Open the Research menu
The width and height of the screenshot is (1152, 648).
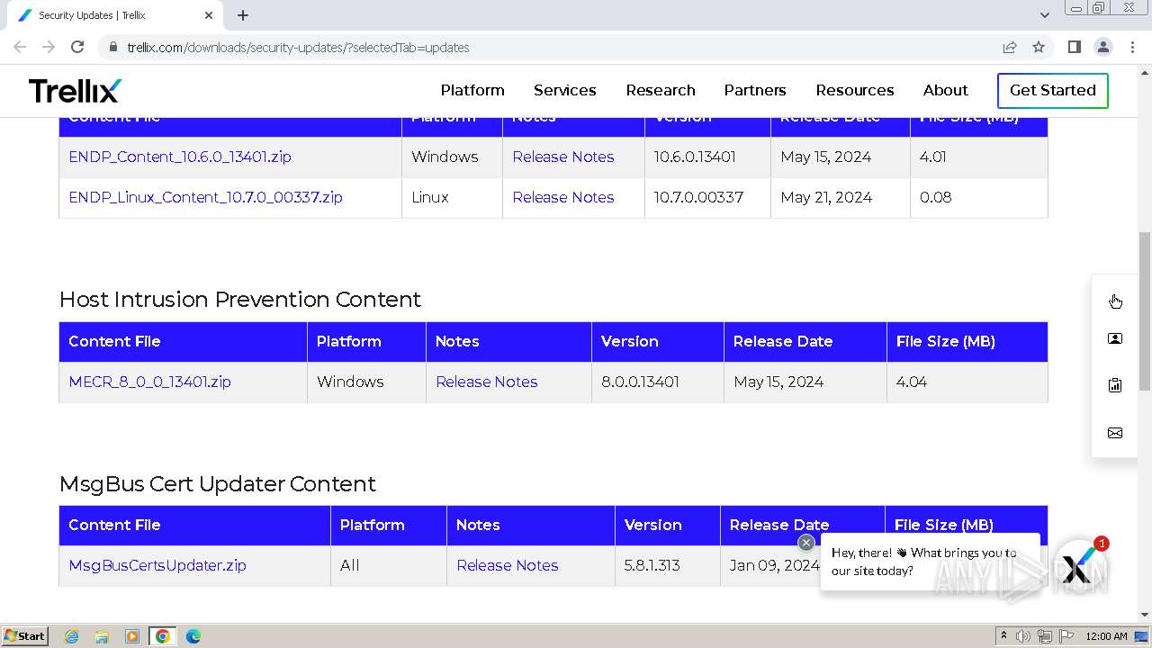[661, 90]
